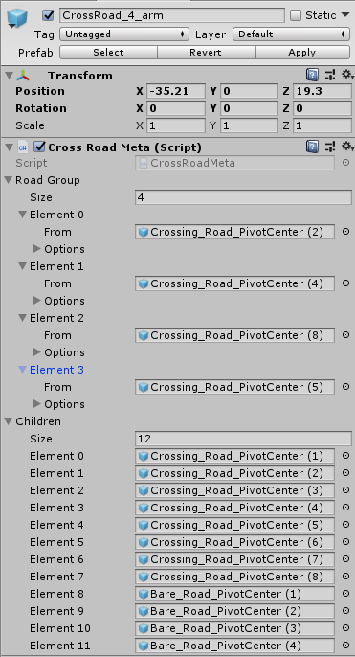Screen dimensions: 355x657
Task: Open presets icon for Cross Road Meta script
Action: [330, 147]
